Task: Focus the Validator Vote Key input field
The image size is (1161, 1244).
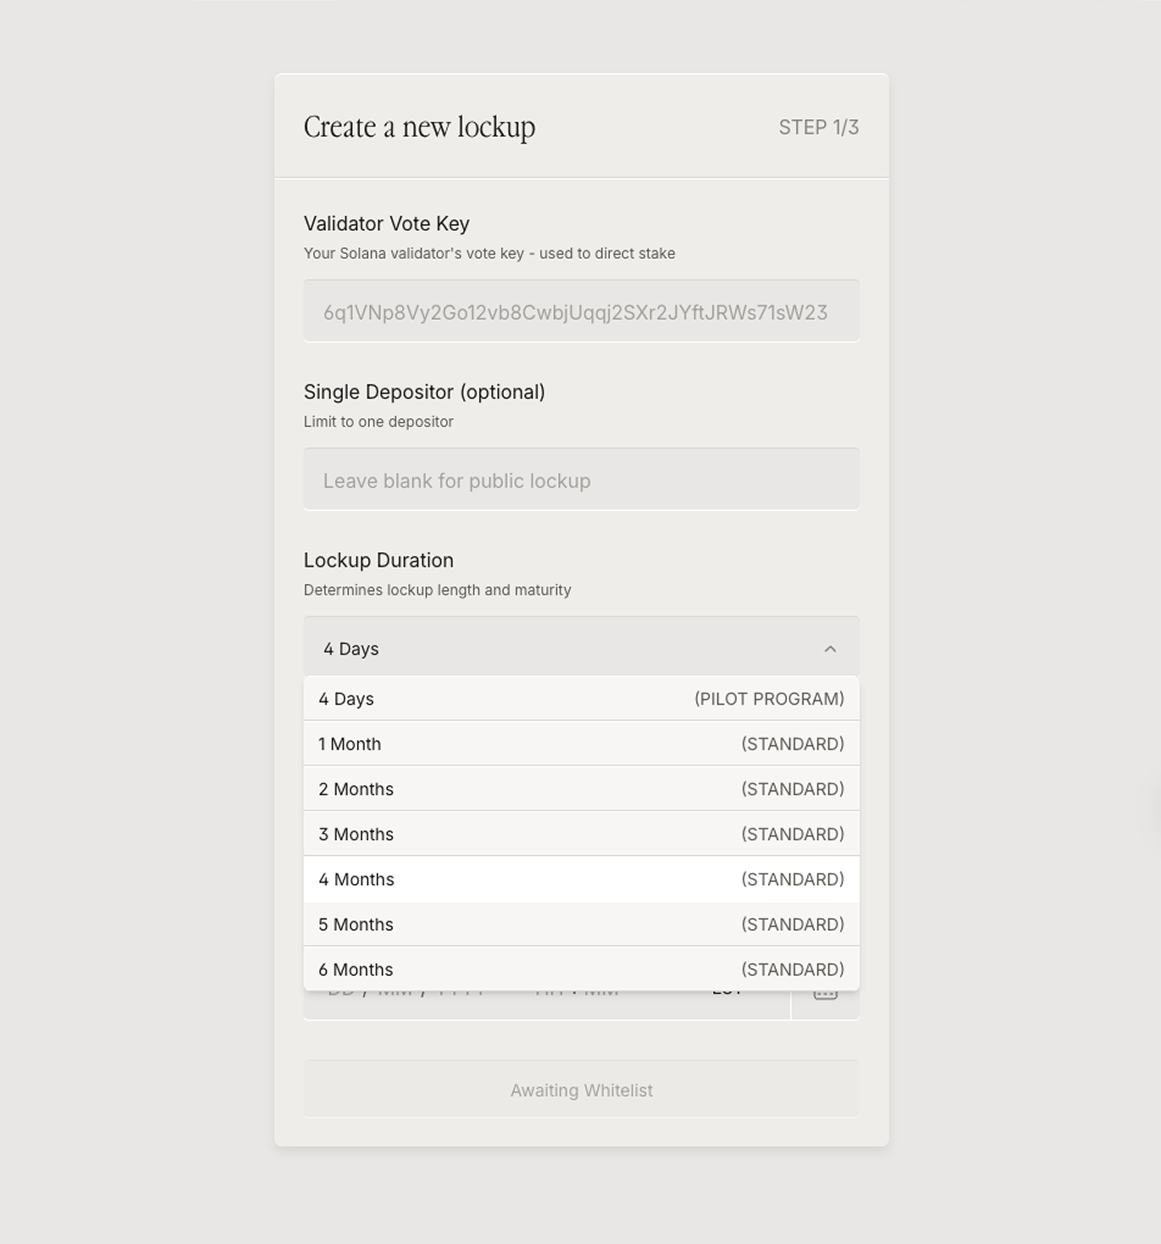Action: 580,312
